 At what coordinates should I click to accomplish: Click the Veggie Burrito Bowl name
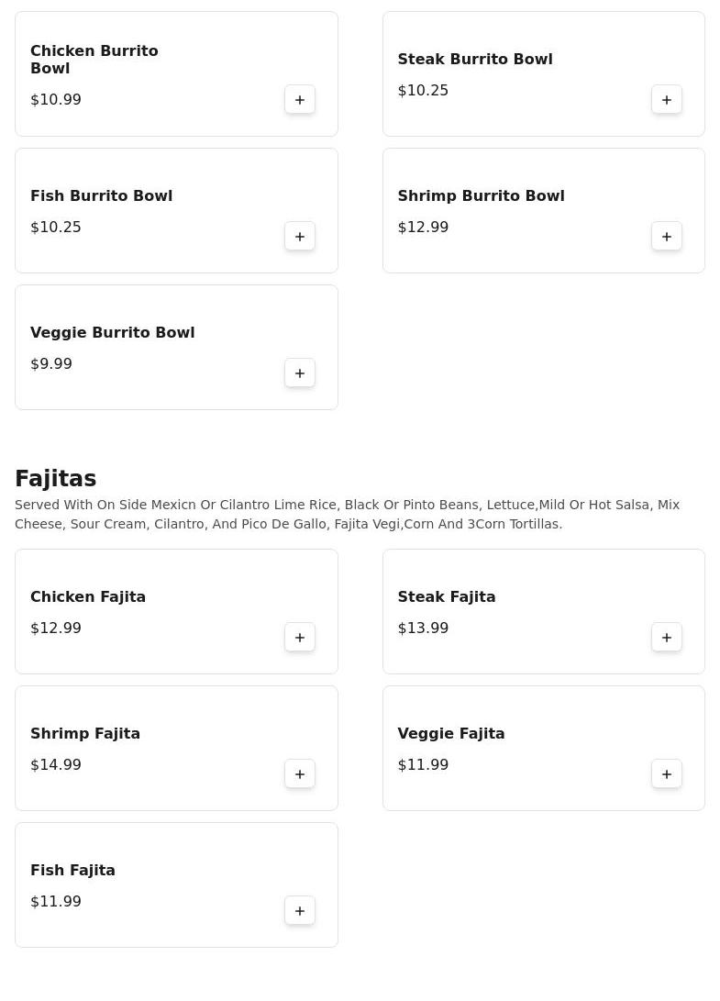[113, 333]
